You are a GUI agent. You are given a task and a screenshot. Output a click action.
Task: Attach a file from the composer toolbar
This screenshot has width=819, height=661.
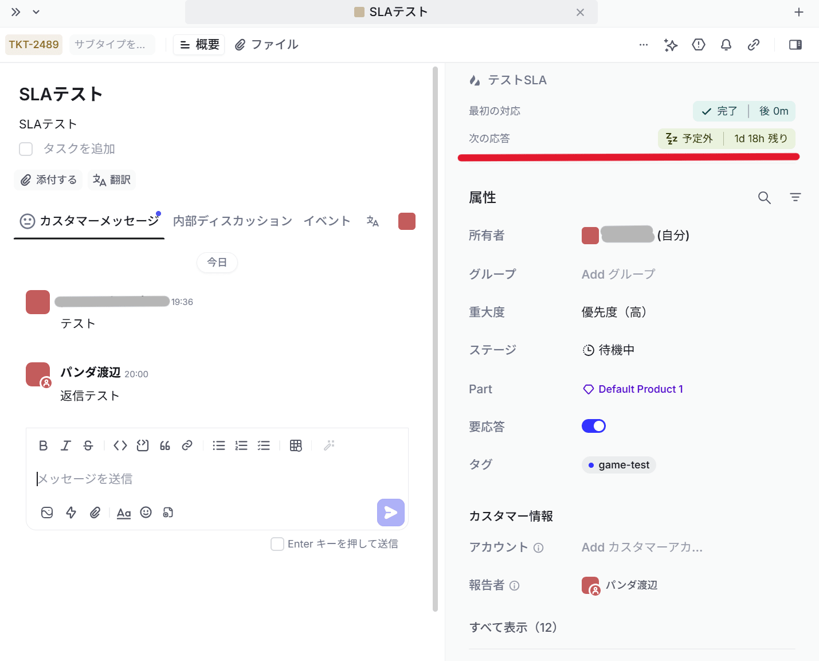coord(95,513)
